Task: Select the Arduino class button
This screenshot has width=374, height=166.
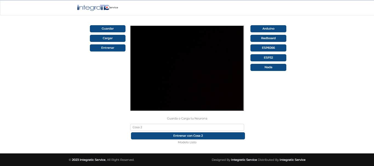Action: (268, 29)
